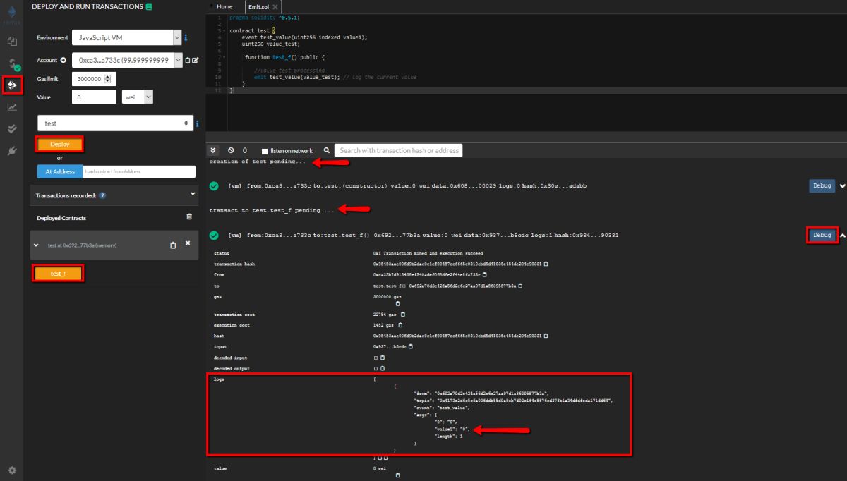847x481 pixels.
Task: Close the Emit.sol tab
Action: coord(275,6)
